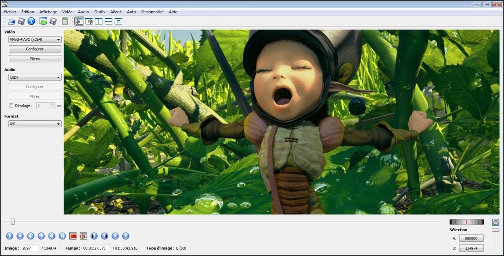This screenshot has width=504, height=256.
Task: Set selection start marker A
Action: [73, 236]
